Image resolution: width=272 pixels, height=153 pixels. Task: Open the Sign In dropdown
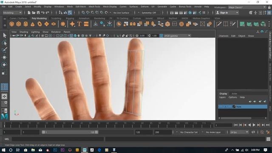pyautogui.click(x=227, y=13)
